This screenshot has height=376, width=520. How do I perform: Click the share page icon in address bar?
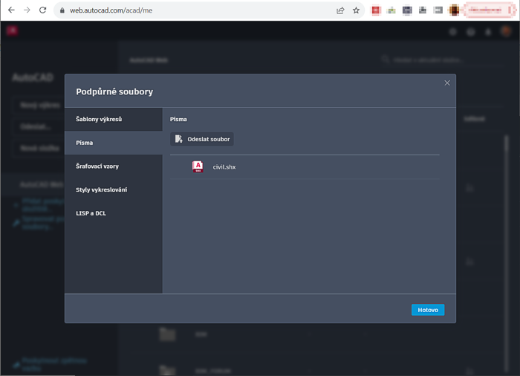340,10
